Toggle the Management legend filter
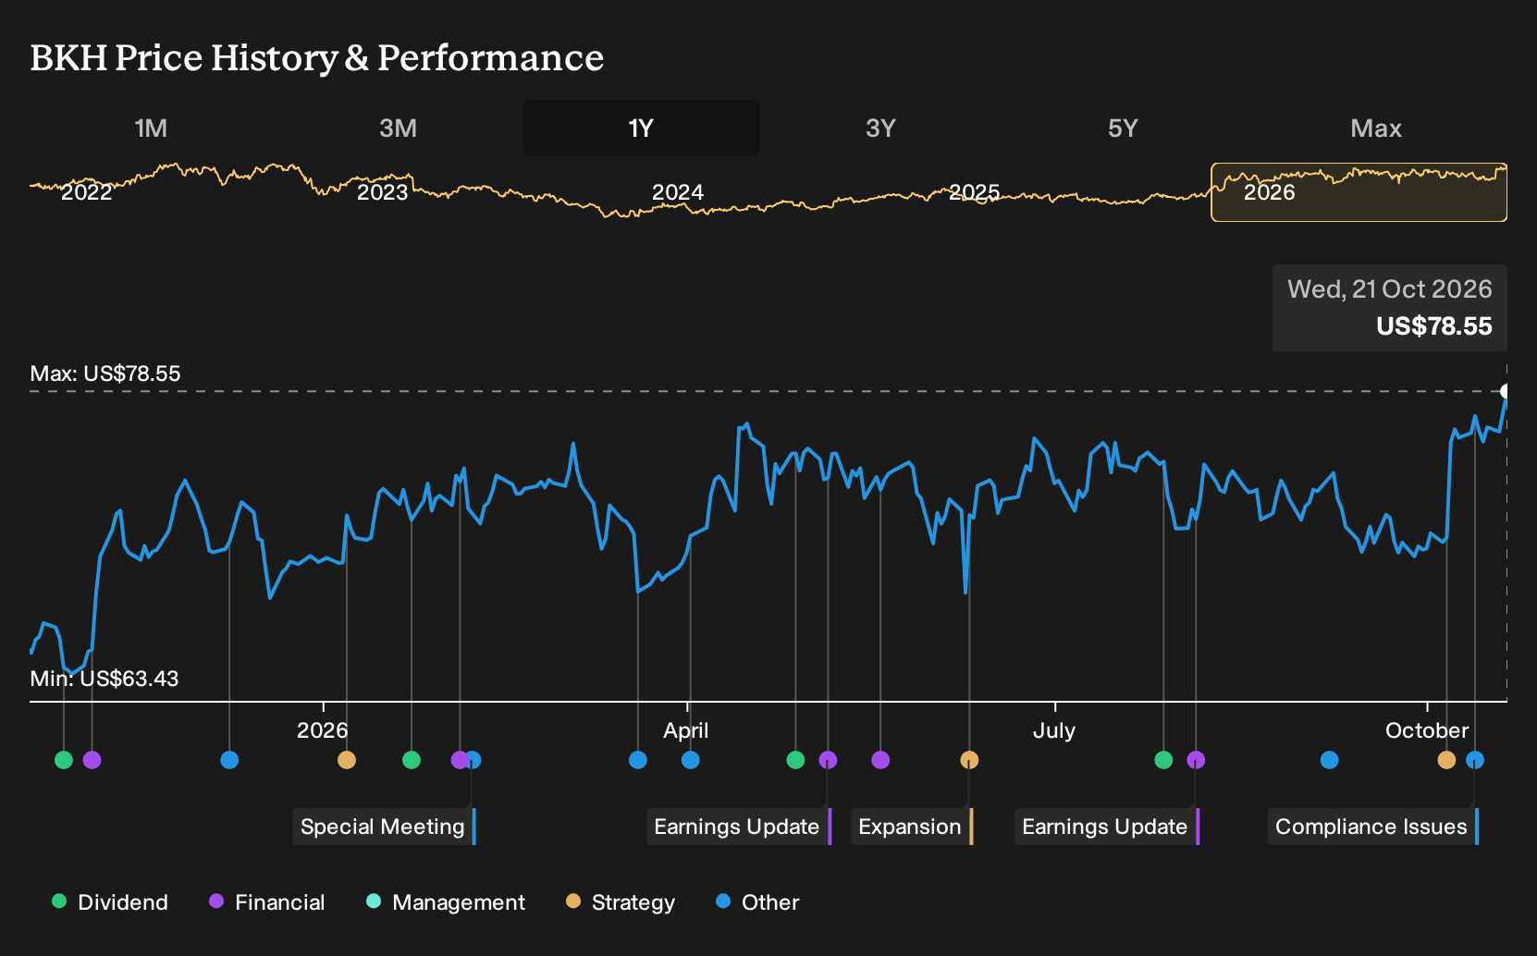 pyautogui.click(x=446, y=902)
